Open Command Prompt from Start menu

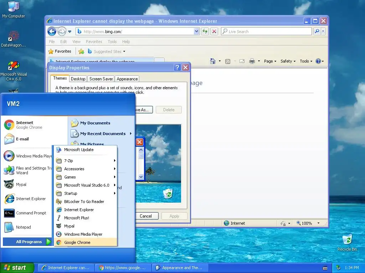[x=27, y=213]
